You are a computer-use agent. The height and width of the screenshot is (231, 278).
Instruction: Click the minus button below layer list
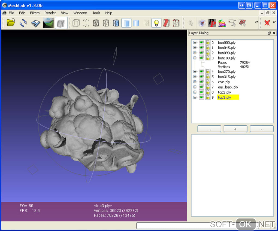[x=261, y=129]
